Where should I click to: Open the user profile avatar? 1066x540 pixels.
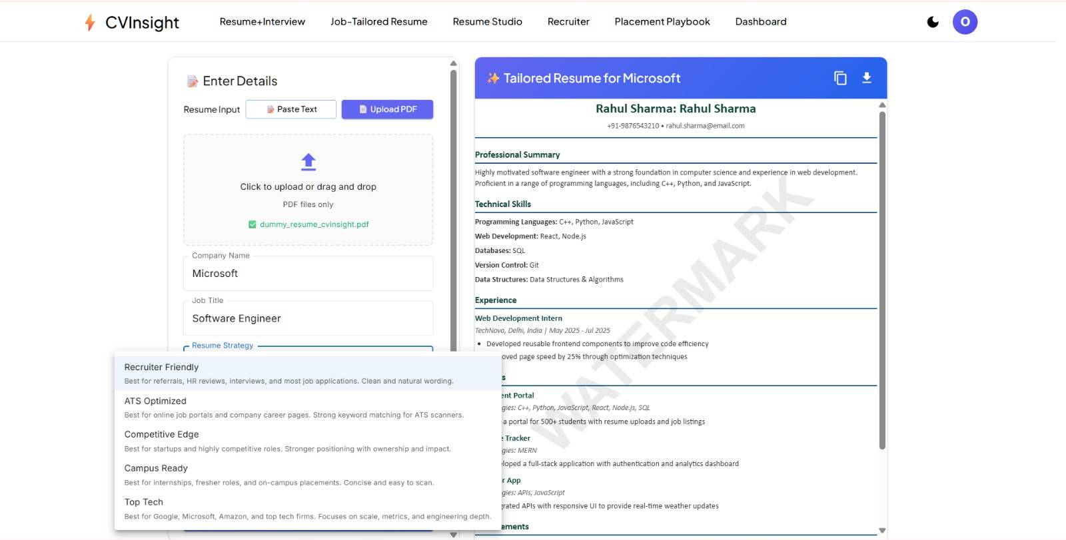click(x=965, y=22)
